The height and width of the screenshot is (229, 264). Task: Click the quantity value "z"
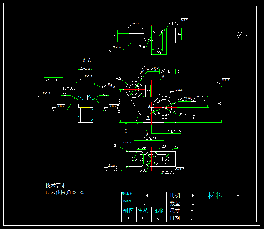193,203
